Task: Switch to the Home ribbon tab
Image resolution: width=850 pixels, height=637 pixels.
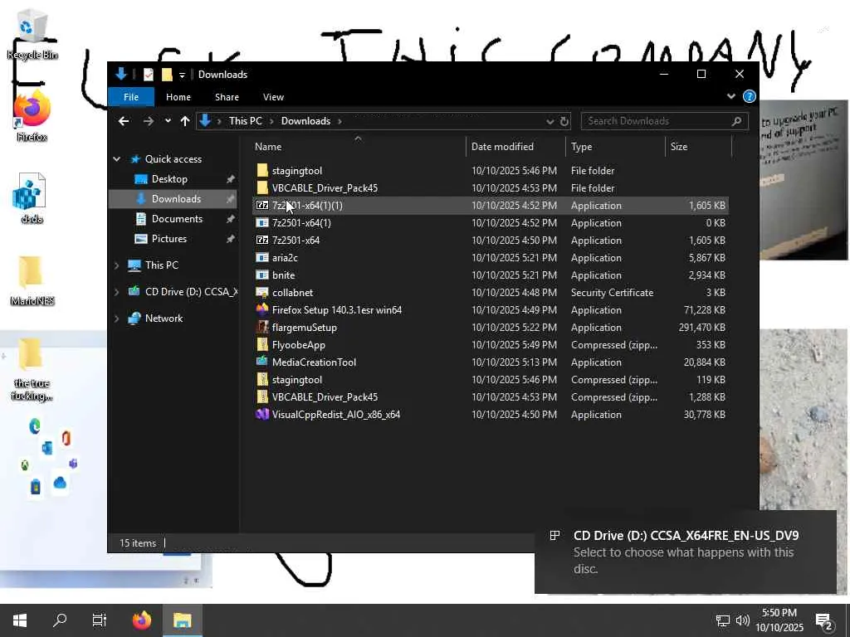Action: (x=178, y=97)
